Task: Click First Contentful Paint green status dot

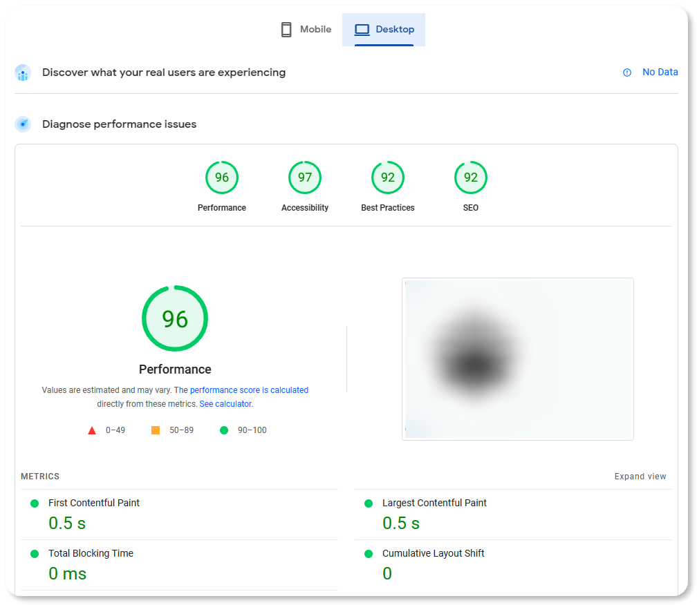Action: (x=35, y=503)
